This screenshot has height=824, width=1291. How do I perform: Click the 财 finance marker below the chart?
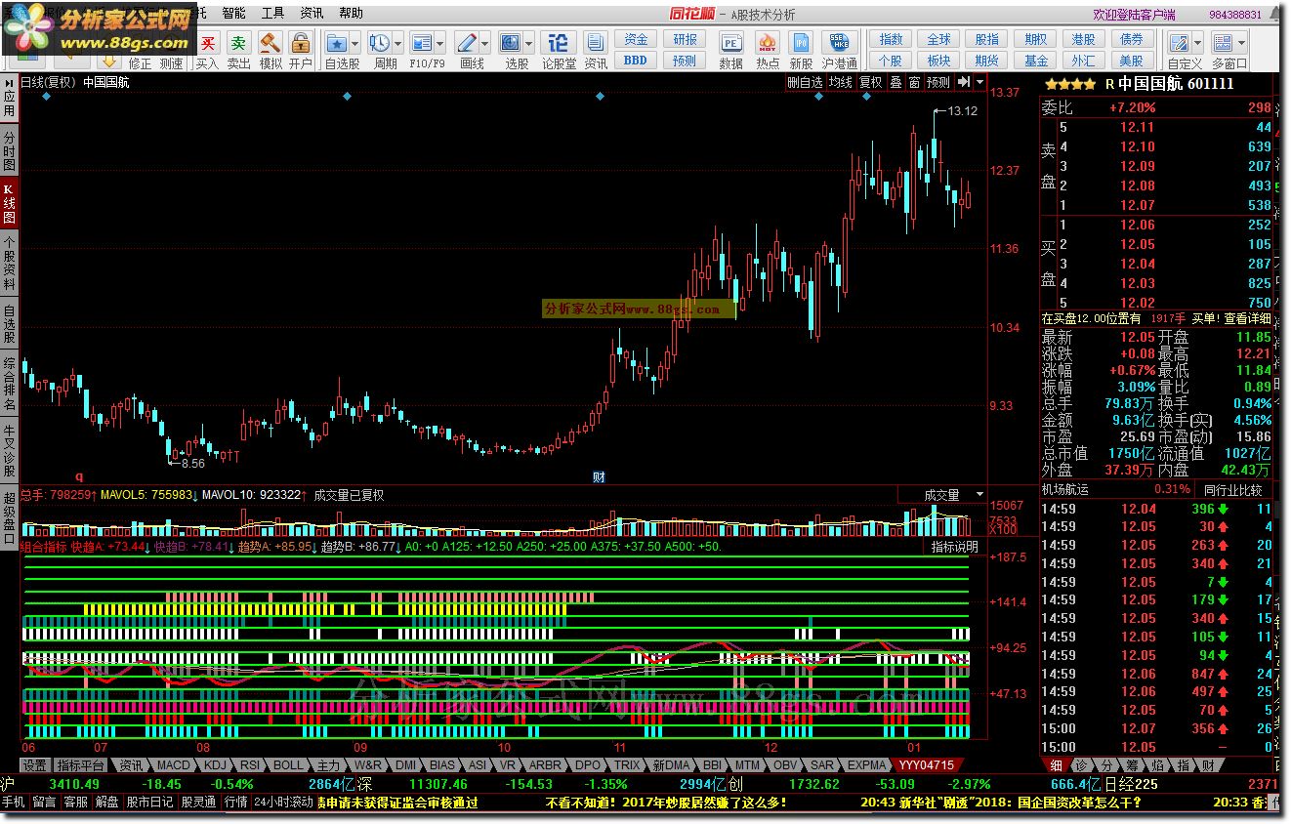[x=600, y=476]
